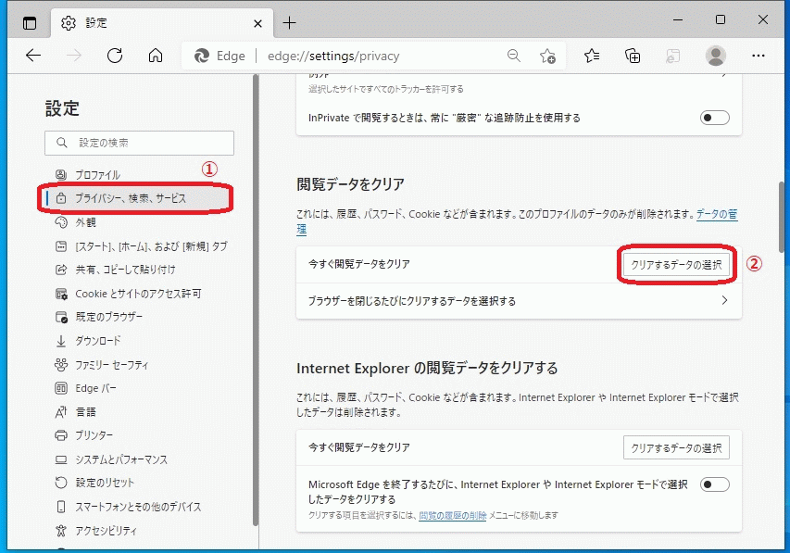Click the zoom out magnifier in address bar
Viewport: 790px width, 553px height.
click(513, 56)
